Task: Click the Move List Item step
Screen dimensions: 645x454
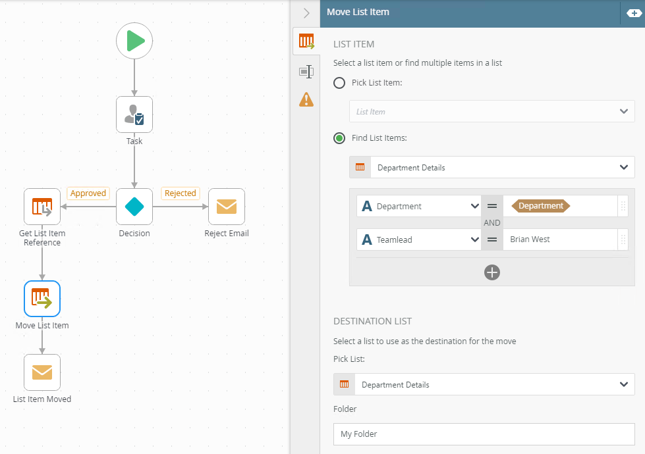Action: [x=42, y=299]
